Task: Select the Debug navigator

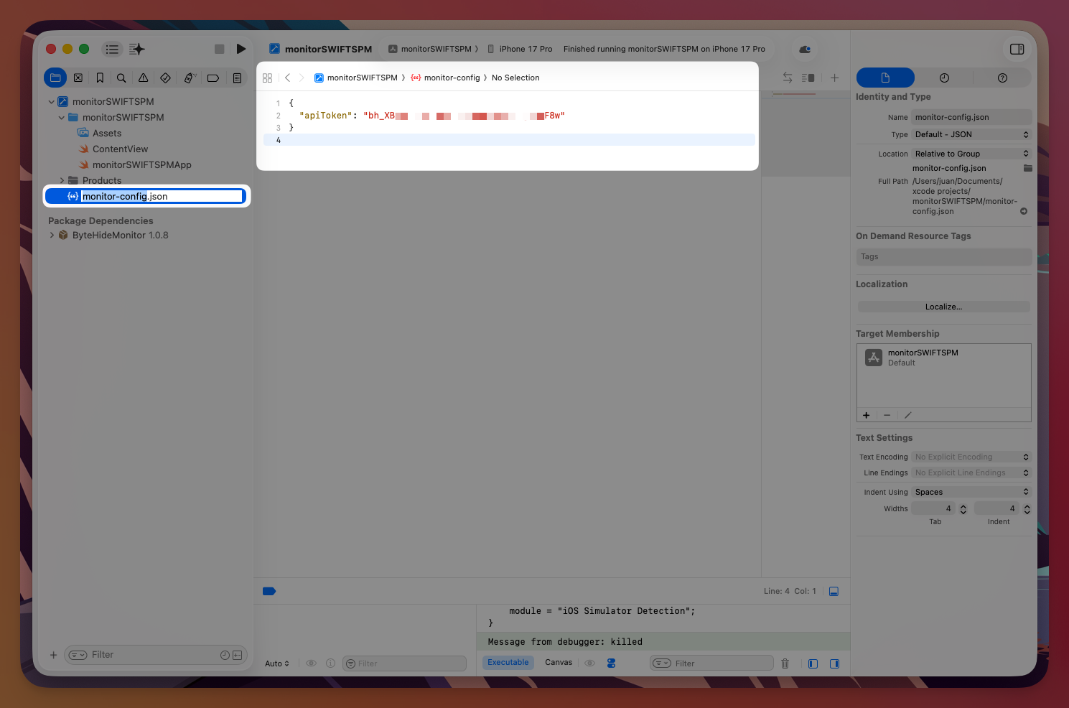Action: click(x=189, y=78)
